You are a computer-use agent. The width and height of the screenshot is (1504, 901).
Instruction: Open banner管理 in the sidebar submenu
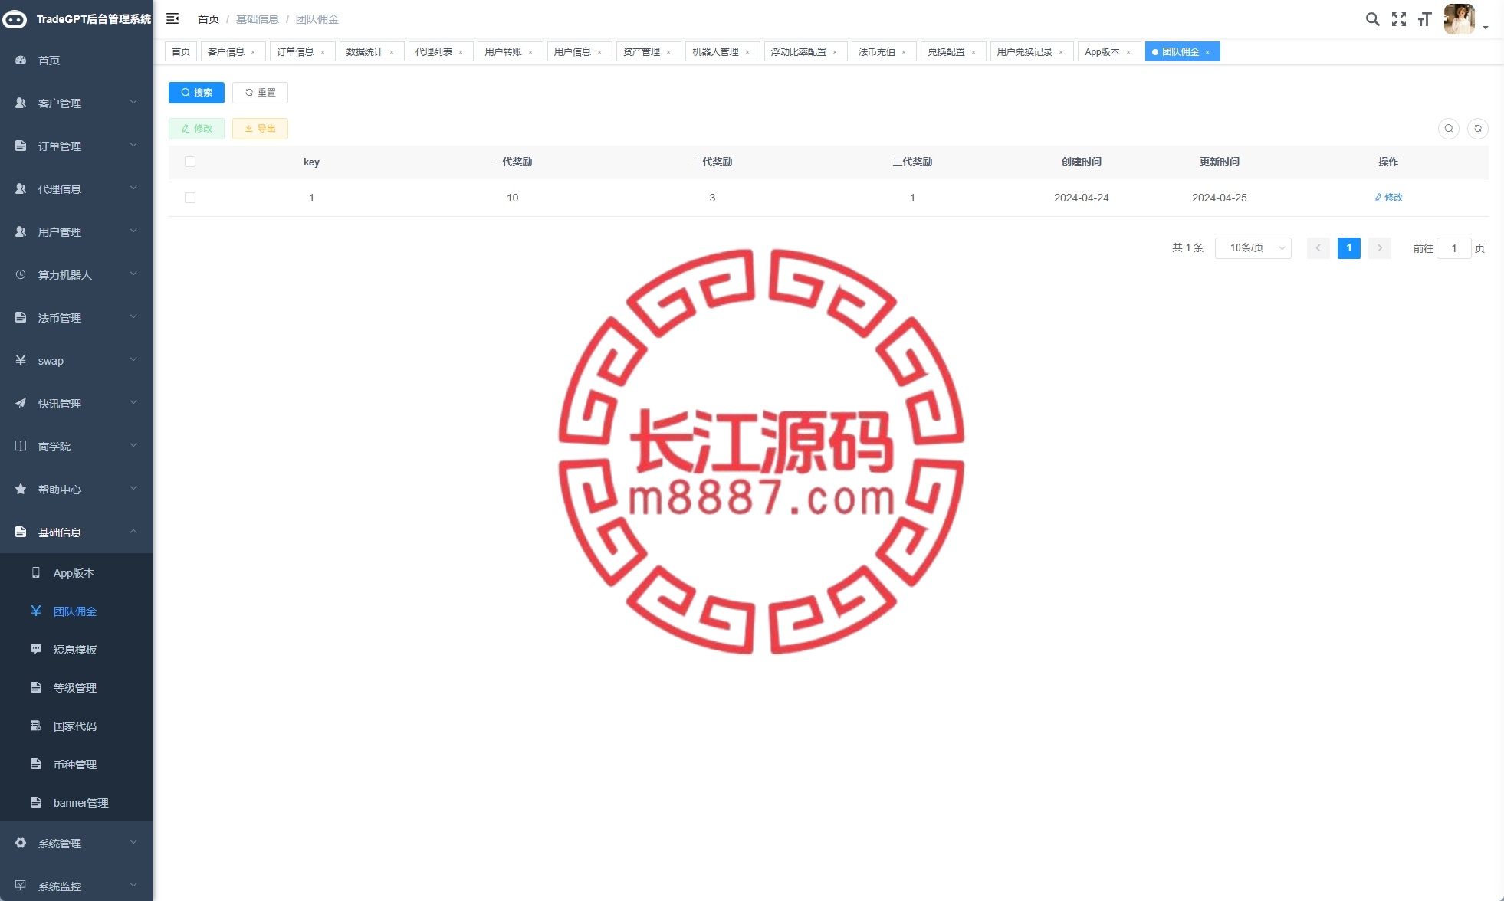pos(77,803)
